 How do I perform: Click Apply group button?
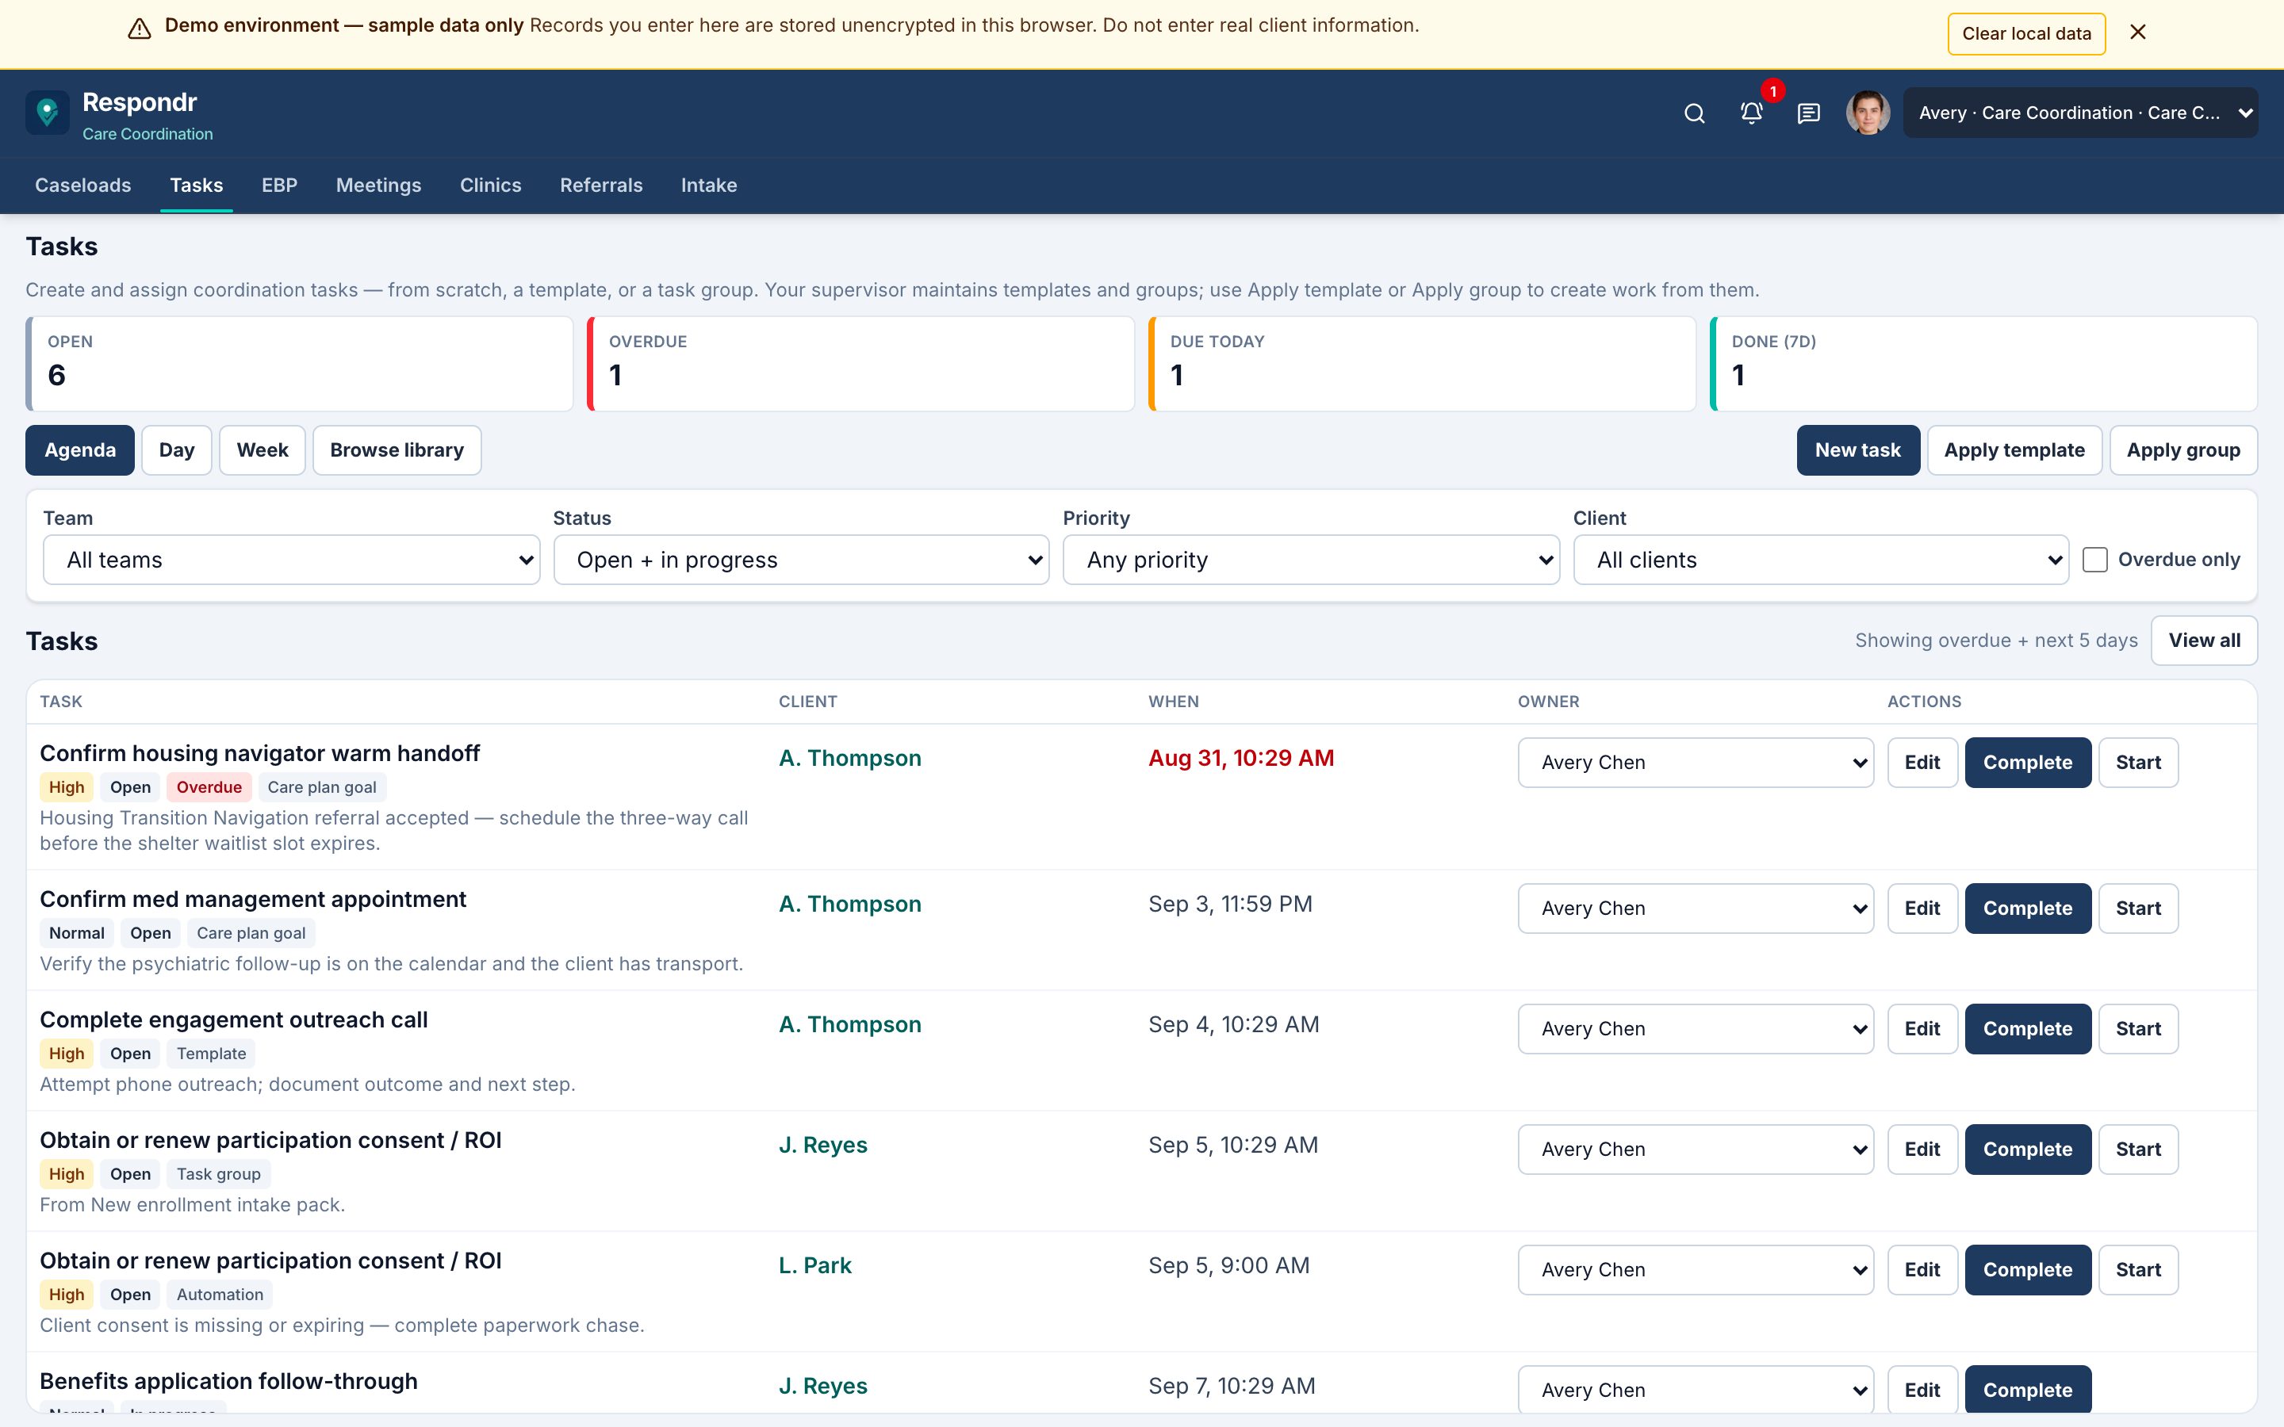2183,450
